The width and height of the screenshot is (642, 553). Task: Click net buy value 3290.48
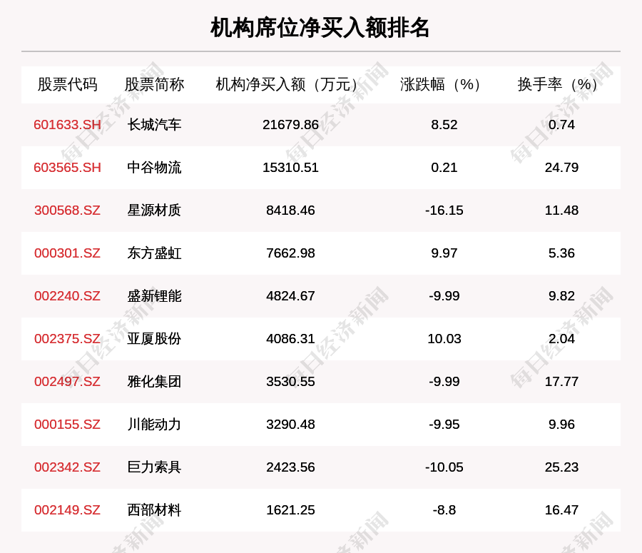[x=290, y=425]
